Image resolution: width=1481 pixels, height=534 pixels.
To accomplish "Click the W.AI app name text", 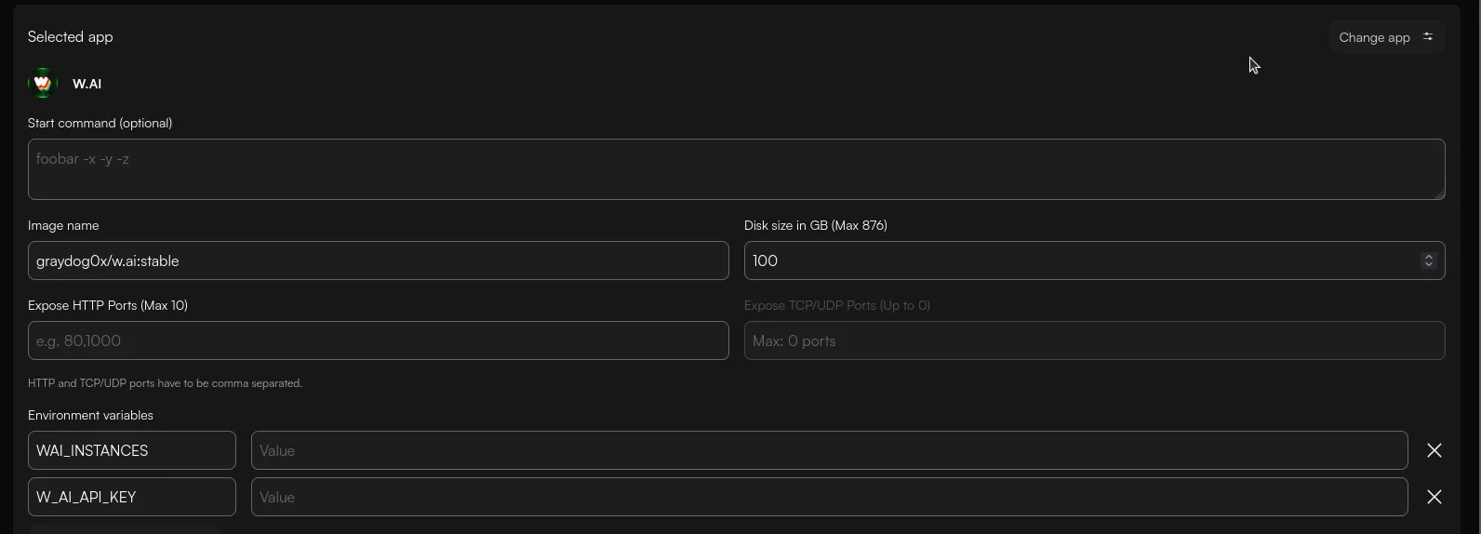I will pyautogui.click(x=87, y=84).
